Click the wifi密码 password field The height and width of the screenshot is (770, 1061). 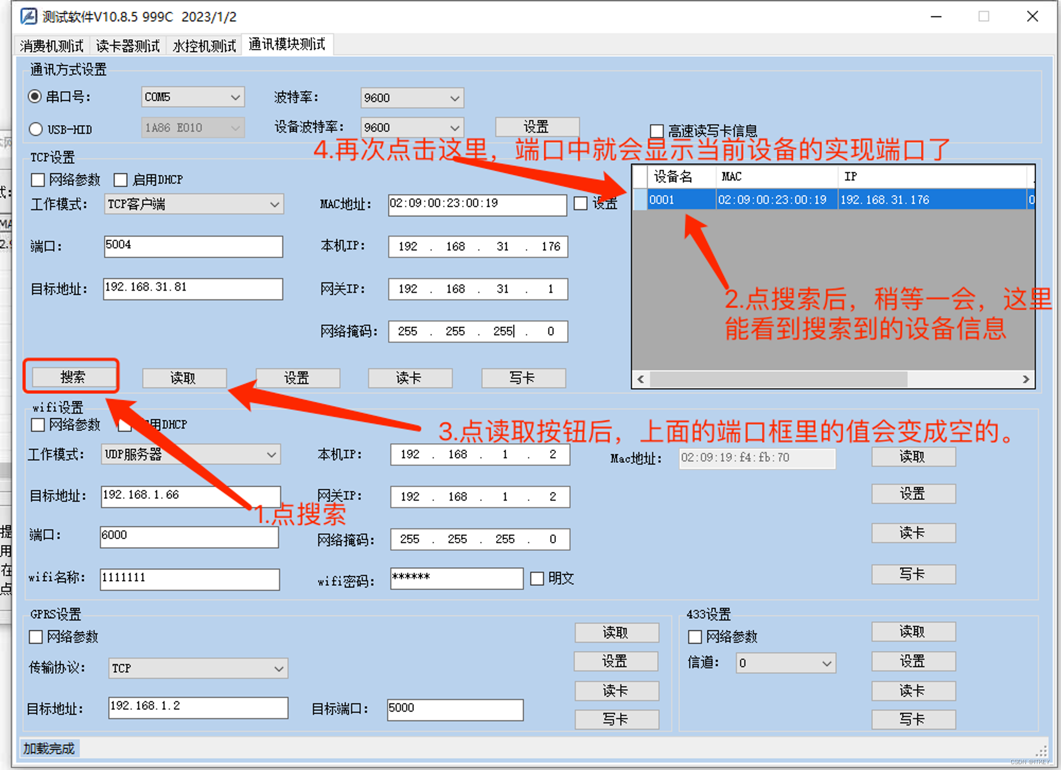456,578
